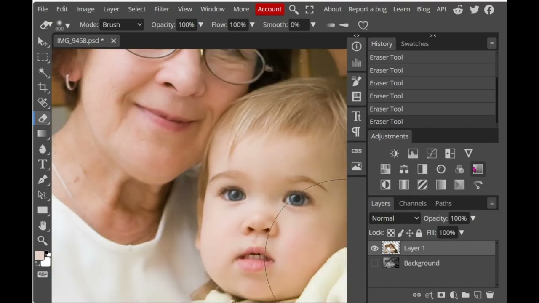Select the Move tool

(x=43, y=41)
